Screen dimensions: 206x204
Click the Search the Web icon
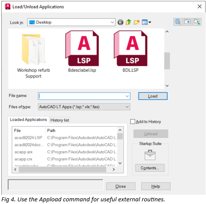[x=178, y=22]
